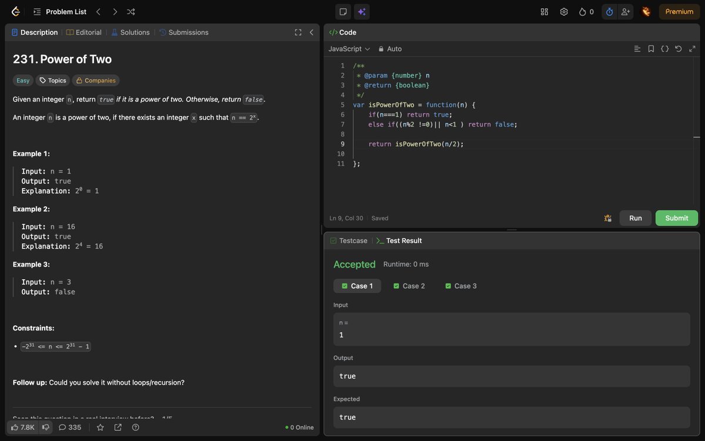The width and height of the screenshot is (705, 441).
Task: Open editor settings gear icon
Action: 563,11
